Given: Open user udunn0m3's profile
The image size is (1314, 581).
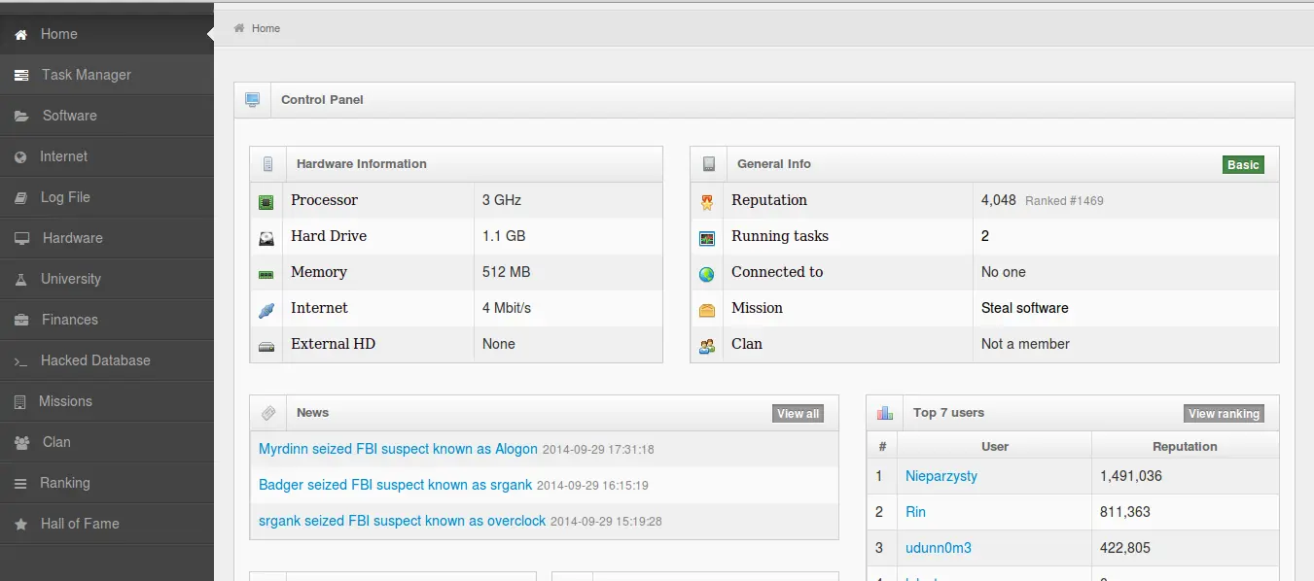Looking at the screenshot, I should (x=939, y=548).
